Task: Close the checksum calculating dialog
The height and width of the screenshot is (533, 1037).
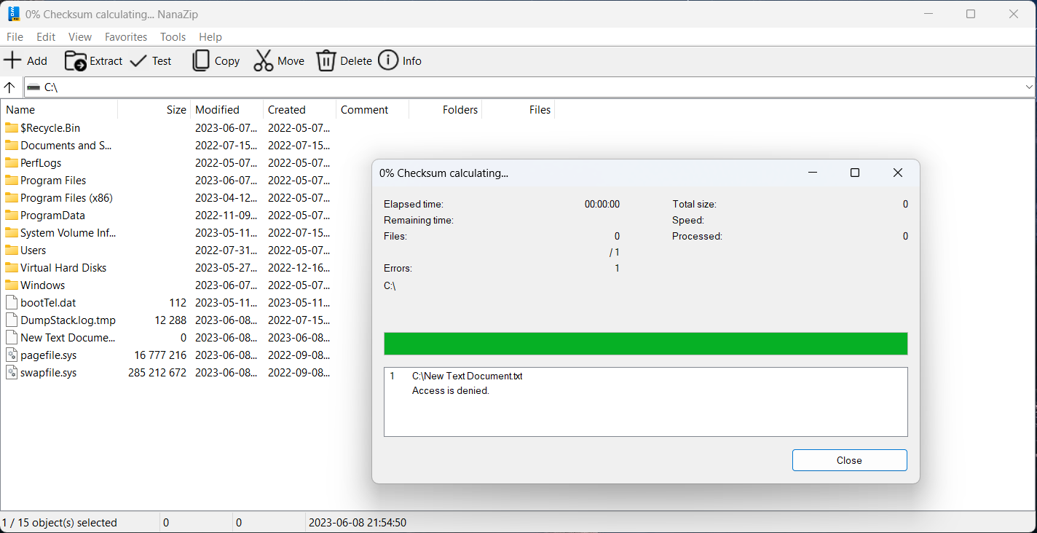Action: click(849, 460)
